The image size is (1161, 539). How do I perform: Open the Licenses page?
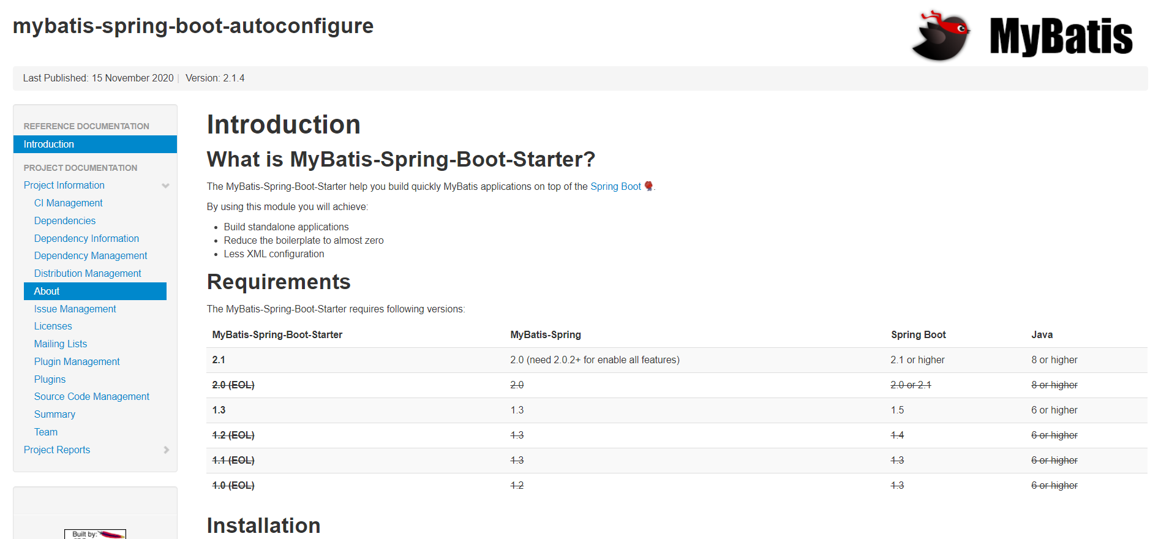(53, 326)
